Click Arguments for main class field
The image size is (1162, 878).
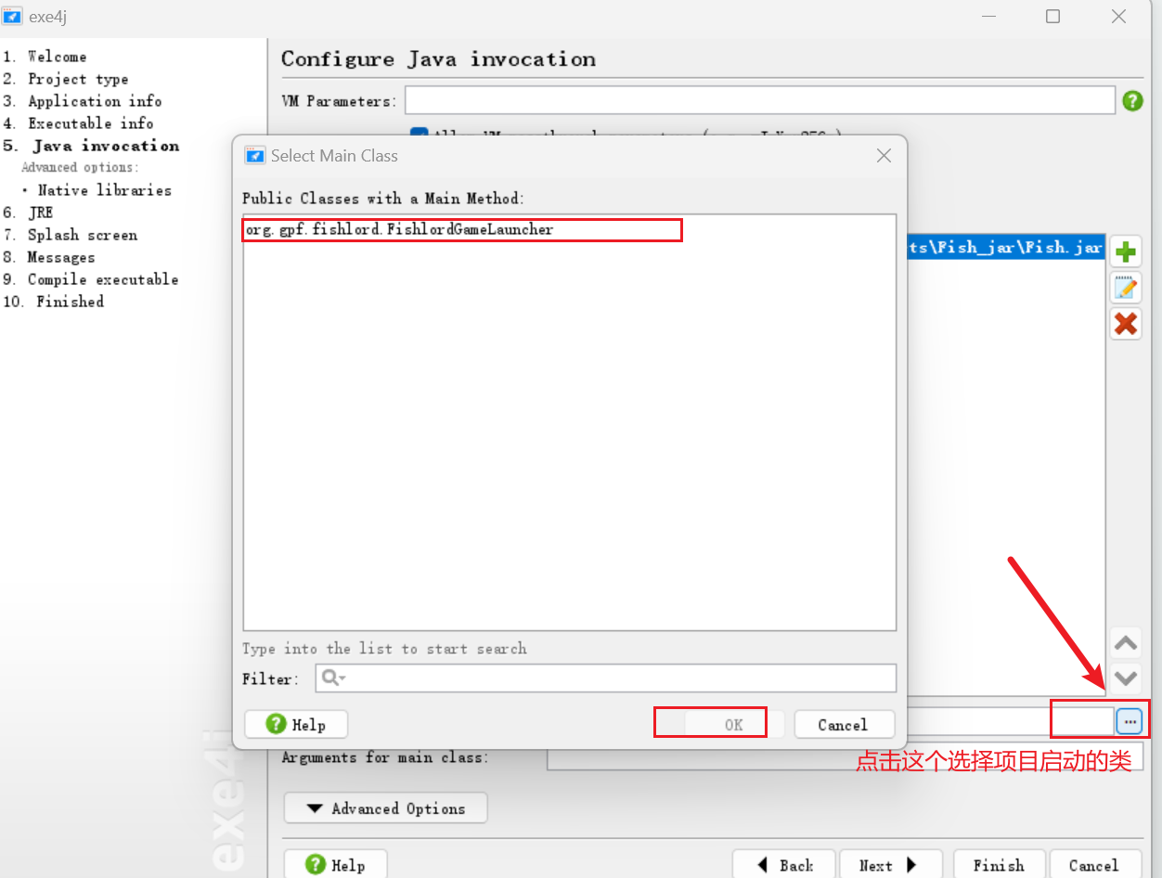tap(845, 757)
